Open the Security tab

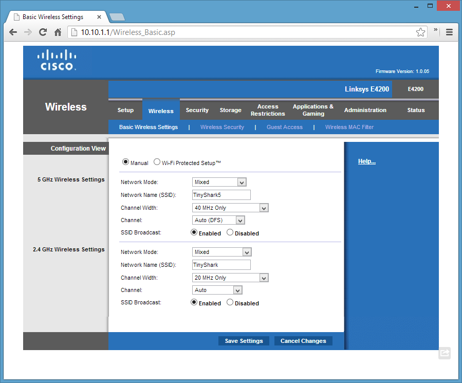click(x=197, y=110)
